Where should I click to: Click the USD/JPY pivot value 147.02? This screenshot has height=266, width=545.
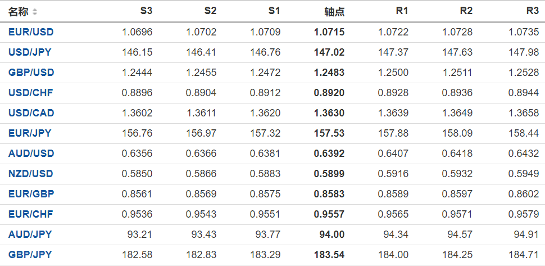pos(329,52)
